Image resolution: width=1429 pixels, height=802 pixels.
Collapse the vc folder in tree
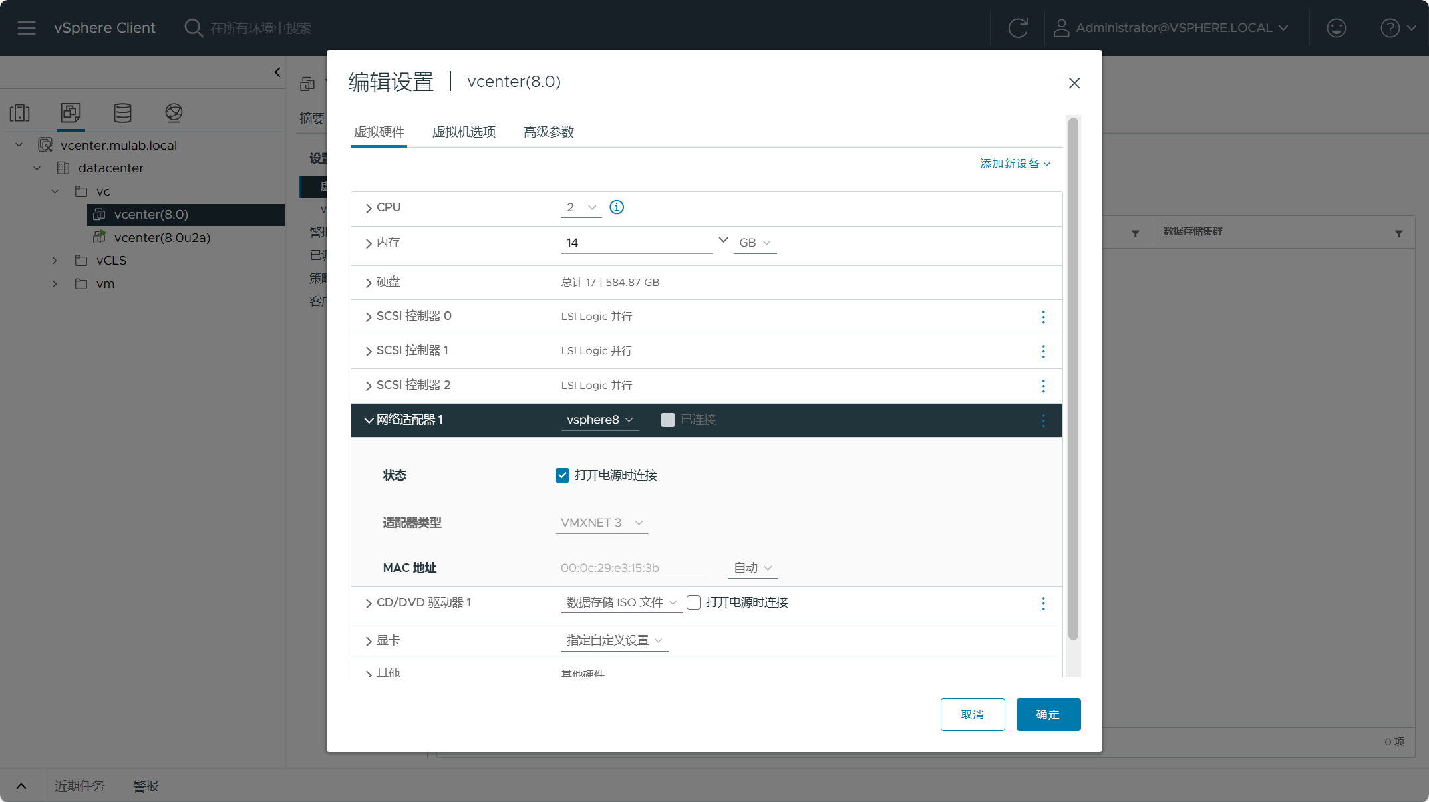(x=55, y=192)
